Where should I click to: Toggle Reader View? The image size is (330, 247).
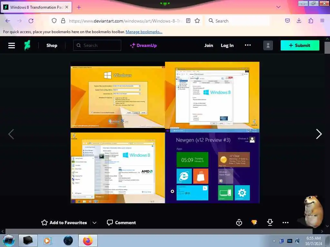(x=188, y=21)
